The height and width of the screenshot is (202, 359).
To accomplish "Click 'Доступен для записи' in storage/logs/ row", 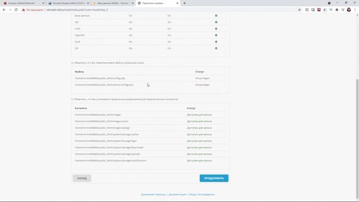I will (x=199, y=141).
